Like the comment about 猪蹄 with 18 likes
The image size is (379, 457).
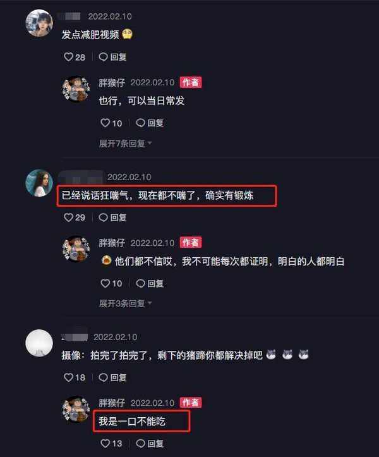[75, 377]
